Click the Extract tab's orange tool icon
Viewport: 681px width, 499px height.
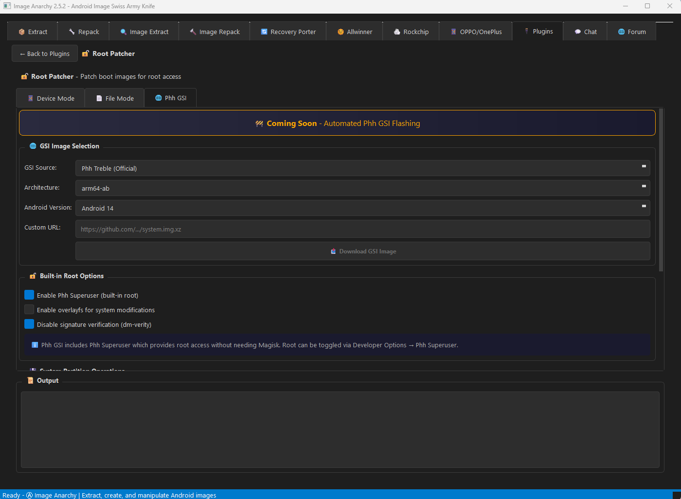pos(21,31)
